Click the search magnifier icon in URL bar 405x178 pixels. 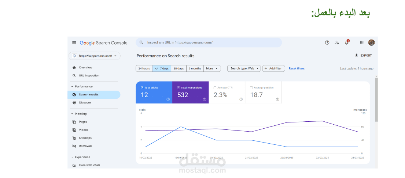pos(141,42)
